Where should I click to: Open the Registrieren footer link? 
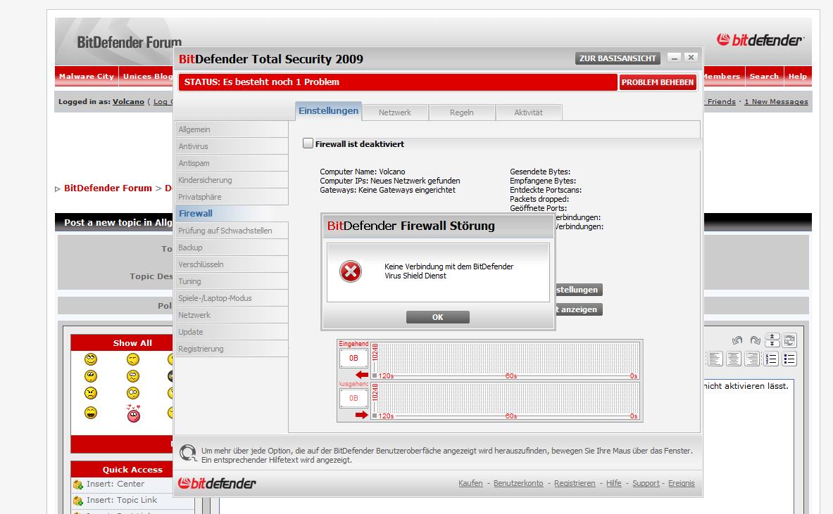point(575,483)
